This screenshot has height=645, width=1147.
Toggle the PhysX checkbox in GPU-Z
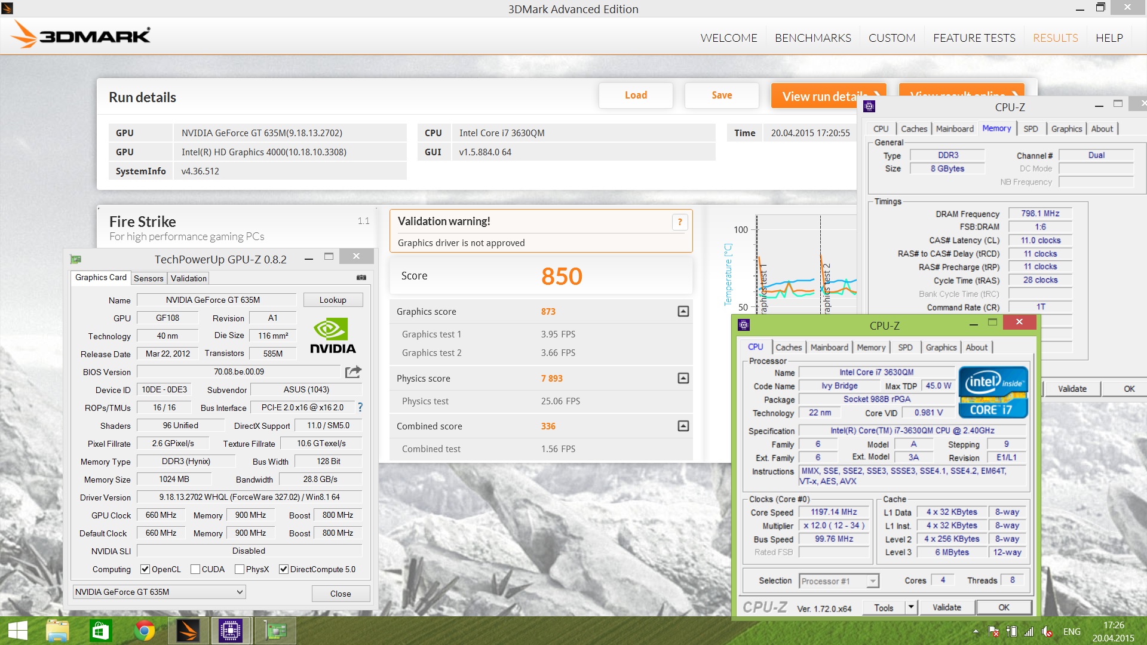(240, 569)
